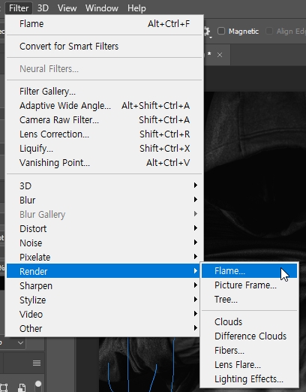306x392 pixels.
Task: Open the Window menu
Action: point(102,8)
